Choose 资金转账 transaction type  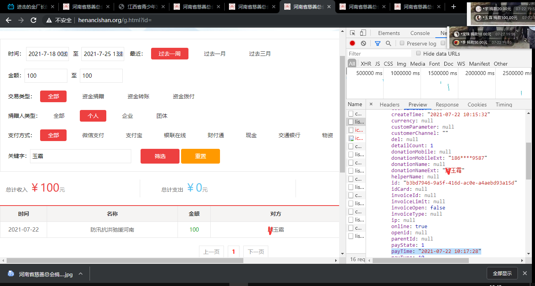(x=138, y=96)
